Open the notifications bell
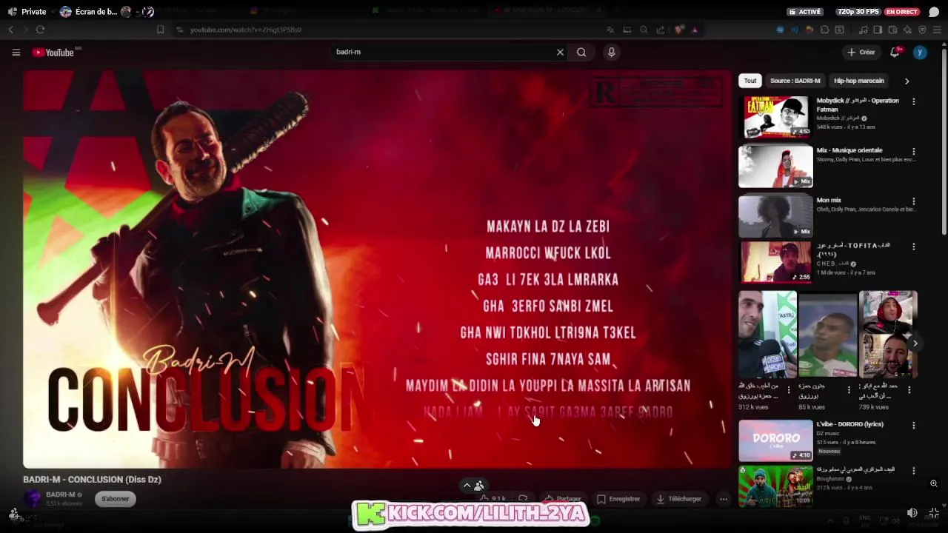Image resolution: width=948 pixels, height=533 pixels. point(895,52)
